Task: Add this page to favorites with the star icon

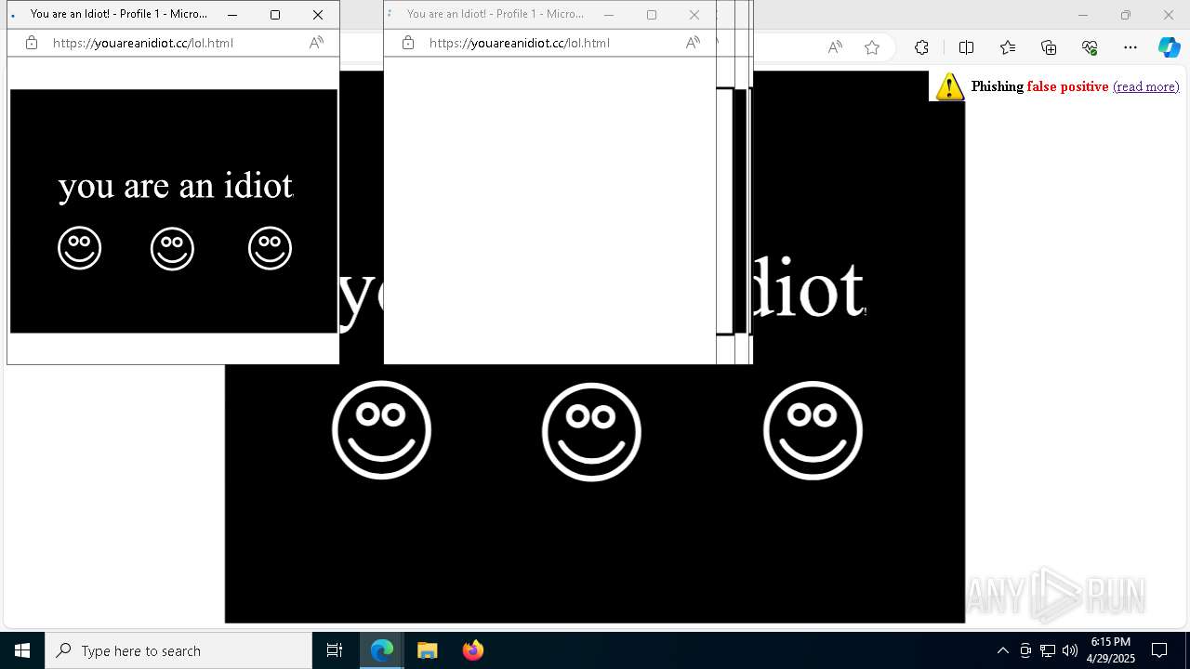Action: point(872,47)
